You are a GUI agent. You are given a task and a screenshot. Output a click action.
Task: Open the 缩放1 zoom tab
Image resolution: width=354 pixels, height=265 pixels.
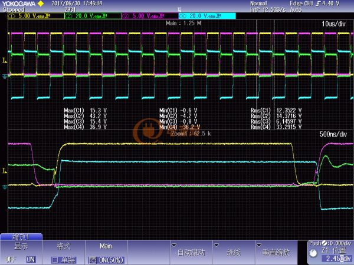21,237
